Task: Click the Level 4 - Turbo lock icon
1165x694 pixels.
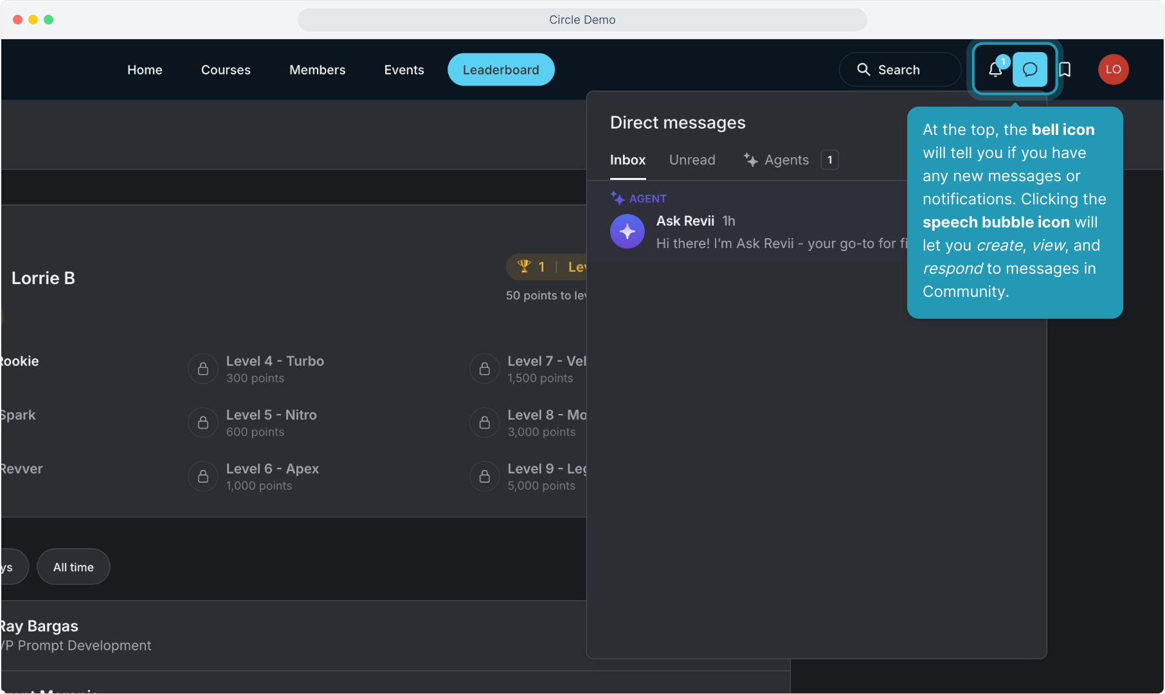Action: [x=203, y=369]
